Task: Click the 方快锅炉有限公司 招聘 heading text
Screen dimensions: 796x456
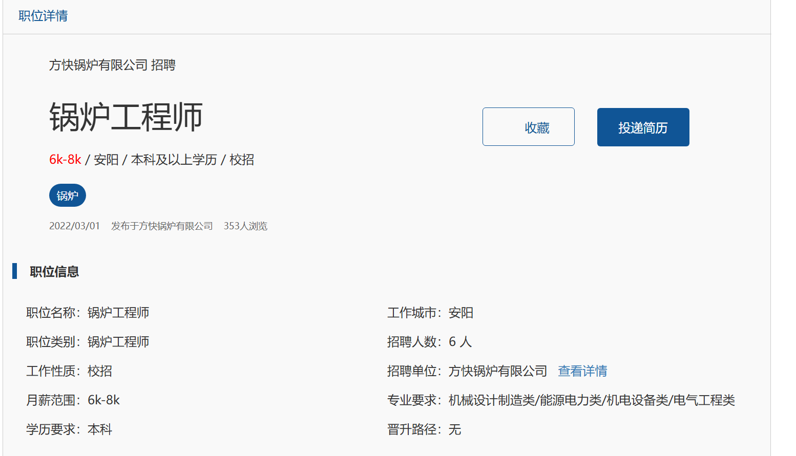Action: point(112,65)
